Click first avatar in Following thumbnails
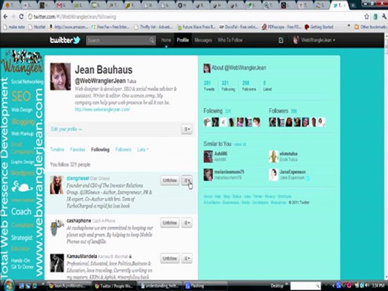388x291 pixels. pos(207,122)
